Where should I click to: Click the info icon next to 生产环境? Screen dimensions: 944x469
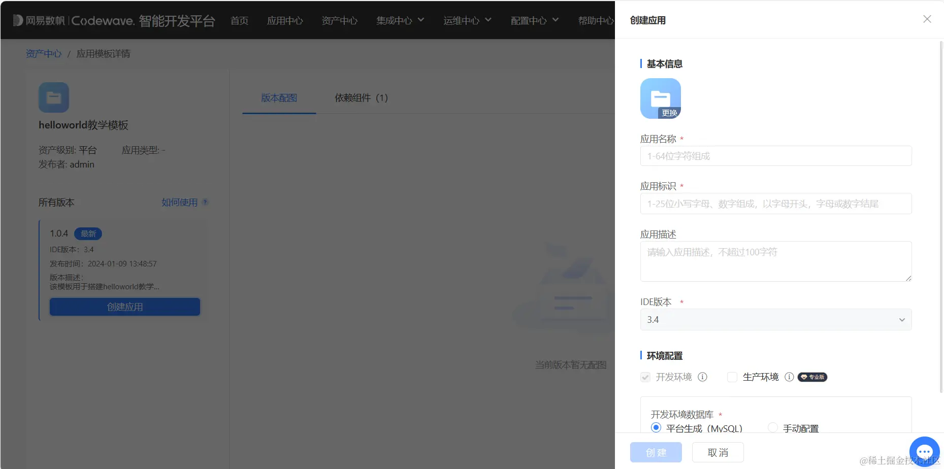point(789,377)
